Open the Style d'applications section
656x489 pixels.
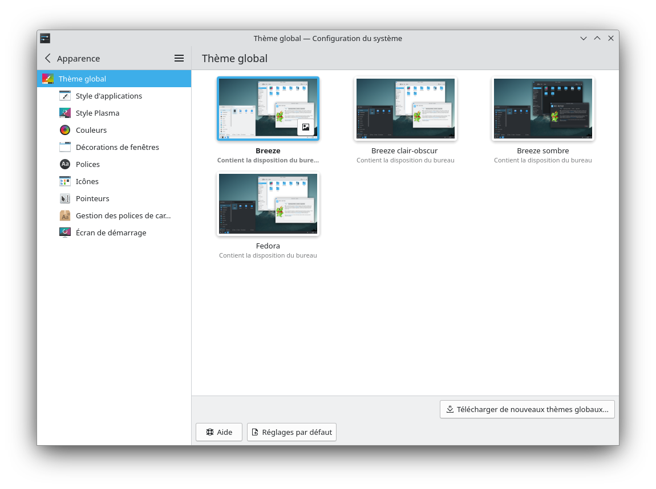(114, 96)
